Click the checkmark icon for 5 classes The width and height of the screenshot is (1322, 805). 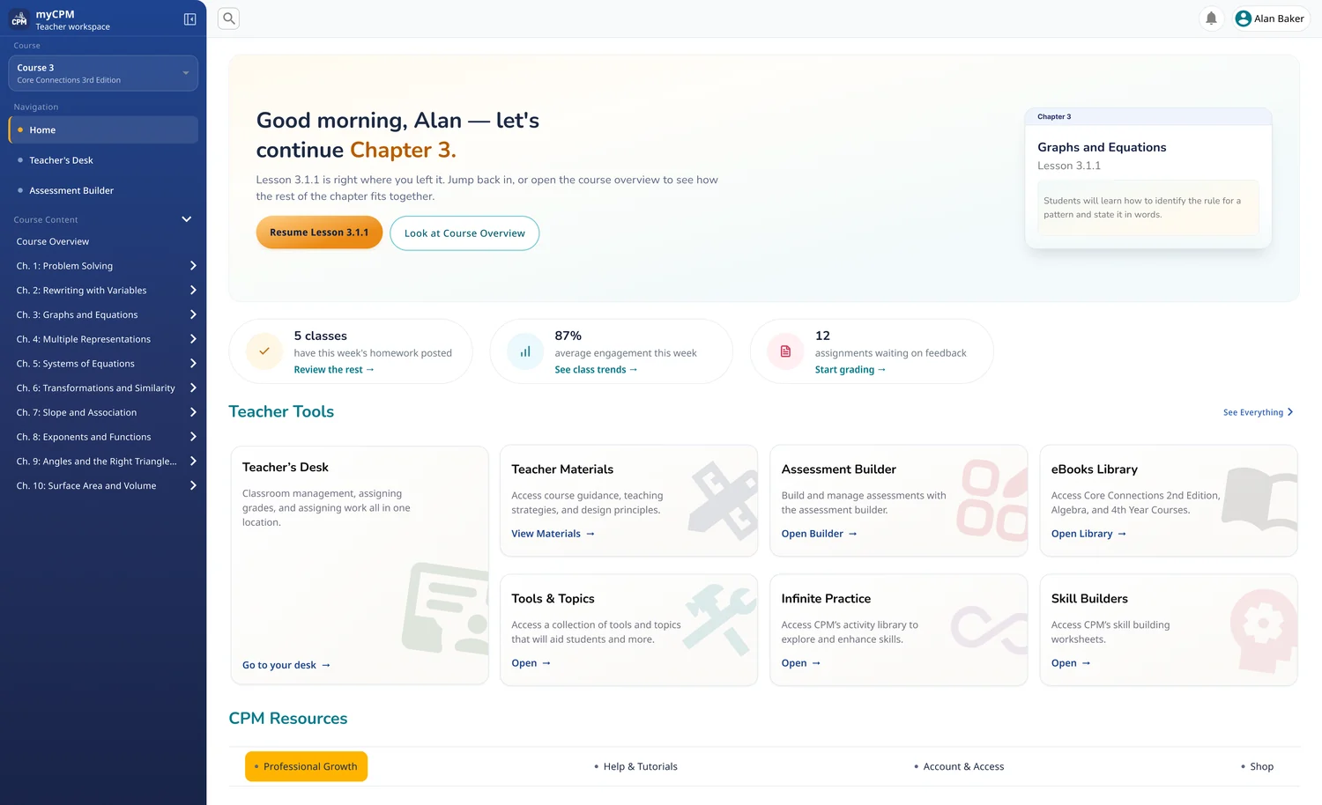[264, 351]
